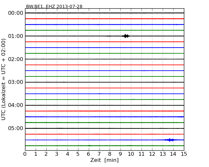Click the x-axis tick label 13

pos(163,154)
